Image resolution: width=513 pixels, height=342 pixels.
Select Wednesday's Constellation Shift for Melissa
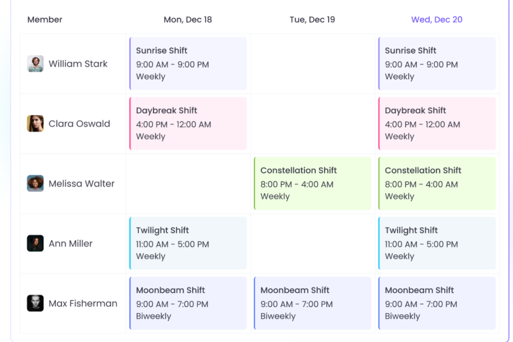[437, 184]
